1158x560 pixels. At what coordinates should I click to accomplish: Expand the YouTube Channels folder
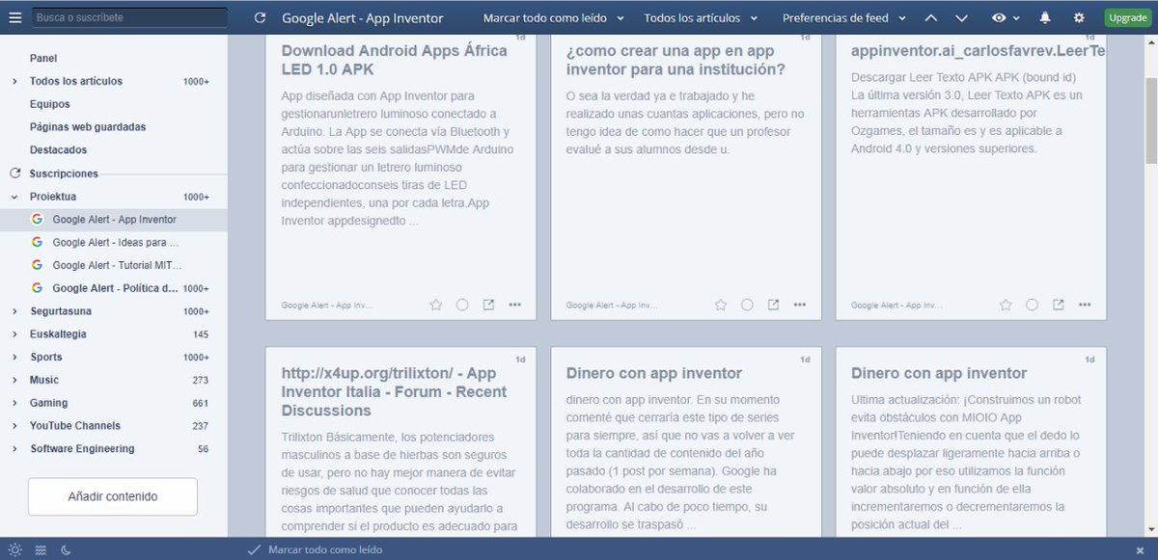(14, 426)
